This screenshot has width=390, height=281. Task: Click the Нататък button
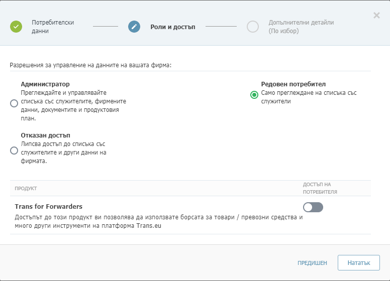pyautogui.click(x=359, y=262)
